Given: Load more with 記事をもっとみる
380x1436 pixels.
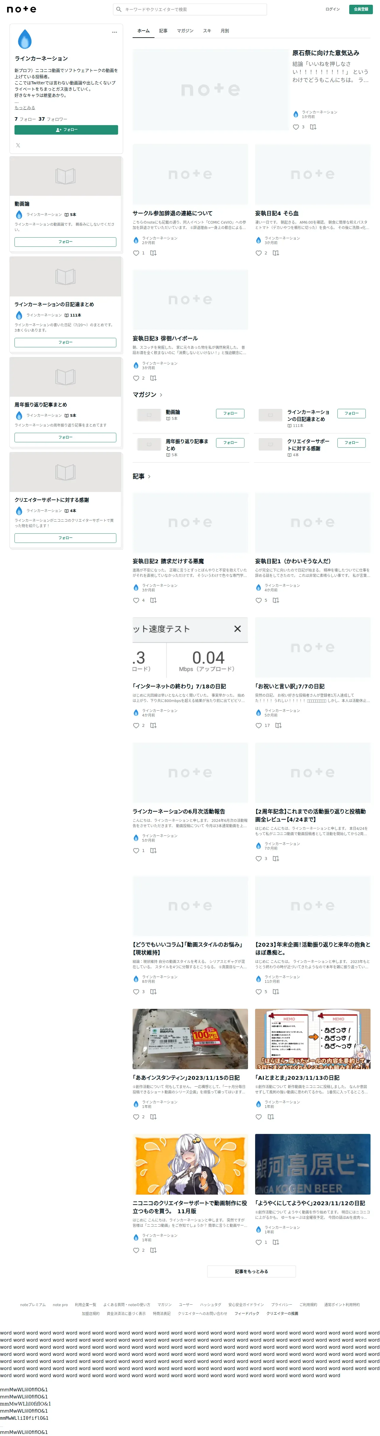Looking at the screenshot, I should 252,1272.
